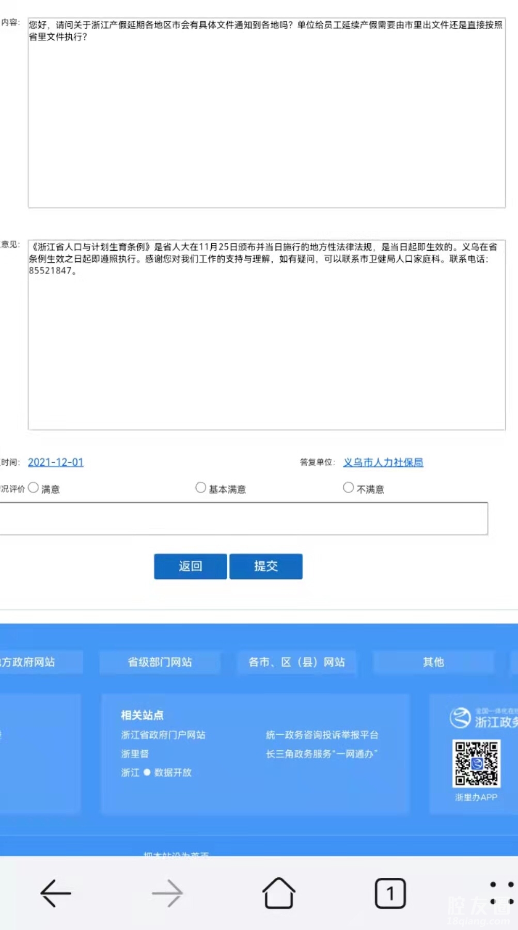Open 统一政务咨询投诉举报平台 link

point(322,735)
